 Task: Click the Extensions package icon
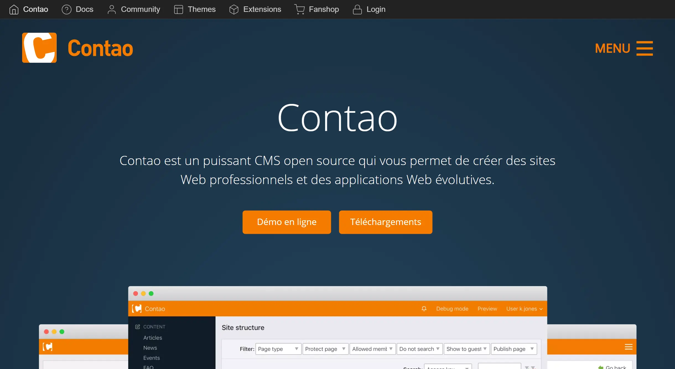point(234,9)
